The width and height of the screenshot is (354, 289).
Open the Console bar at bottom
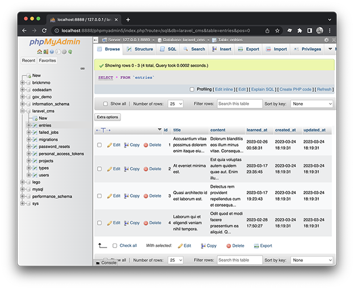(106, 263)
